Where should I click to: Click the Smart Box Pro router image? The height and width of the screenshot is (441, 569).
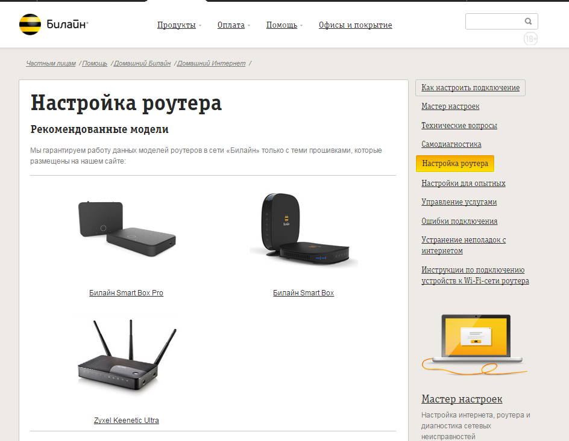127,229
